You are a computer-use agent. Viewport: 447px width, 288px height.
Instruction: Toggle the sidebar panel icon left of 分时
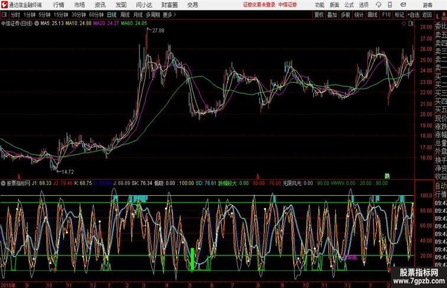click(4, 15)
